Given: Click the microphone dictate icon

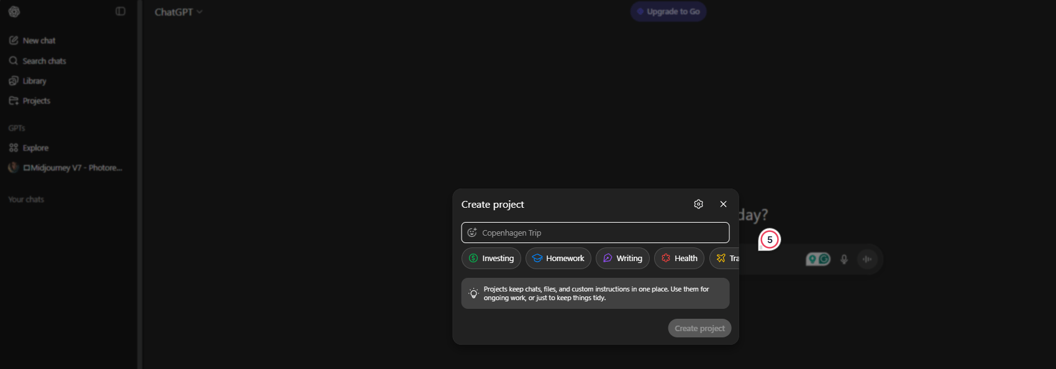Looking at the screenshot, I should (x=844, y=259).
